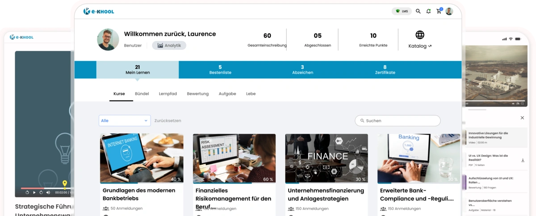Switch to the LMS mode pill

(402, 11)
